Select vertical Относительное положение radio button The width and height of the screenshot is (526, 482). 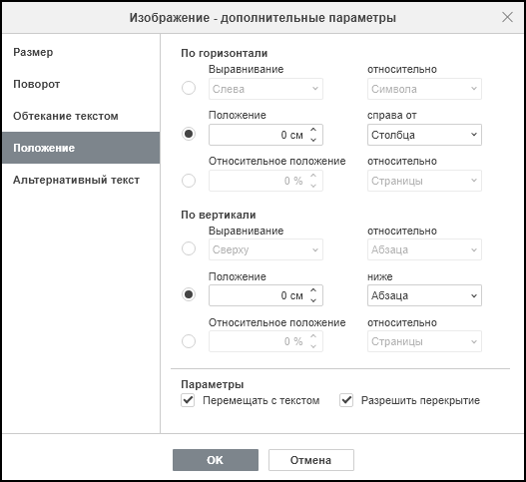tap(189, 341)
